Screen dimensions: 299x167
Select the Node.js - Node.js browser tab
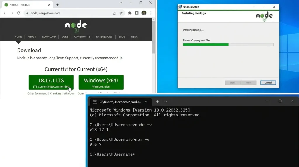pos(28,5)
